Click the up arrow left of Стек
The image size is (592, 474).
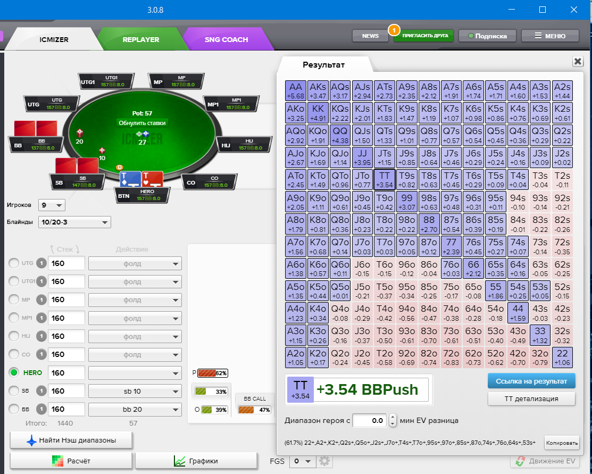pyautogui.click(x=52, y=250)
